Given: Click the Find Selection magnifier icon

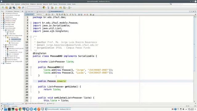Looking at the screenshot, I should [57, 14].
